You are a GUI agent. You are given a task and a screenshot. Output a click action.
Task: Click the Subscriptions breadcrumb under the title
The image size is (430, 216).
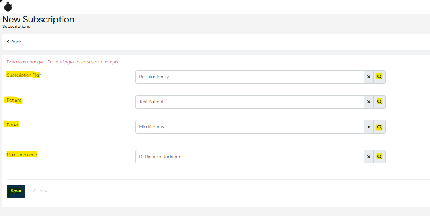(x=16, y=27)
